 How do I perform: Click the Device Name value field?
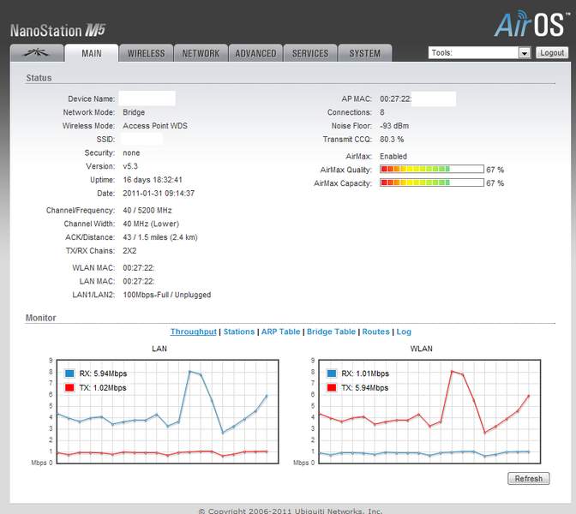pos(147,99)
